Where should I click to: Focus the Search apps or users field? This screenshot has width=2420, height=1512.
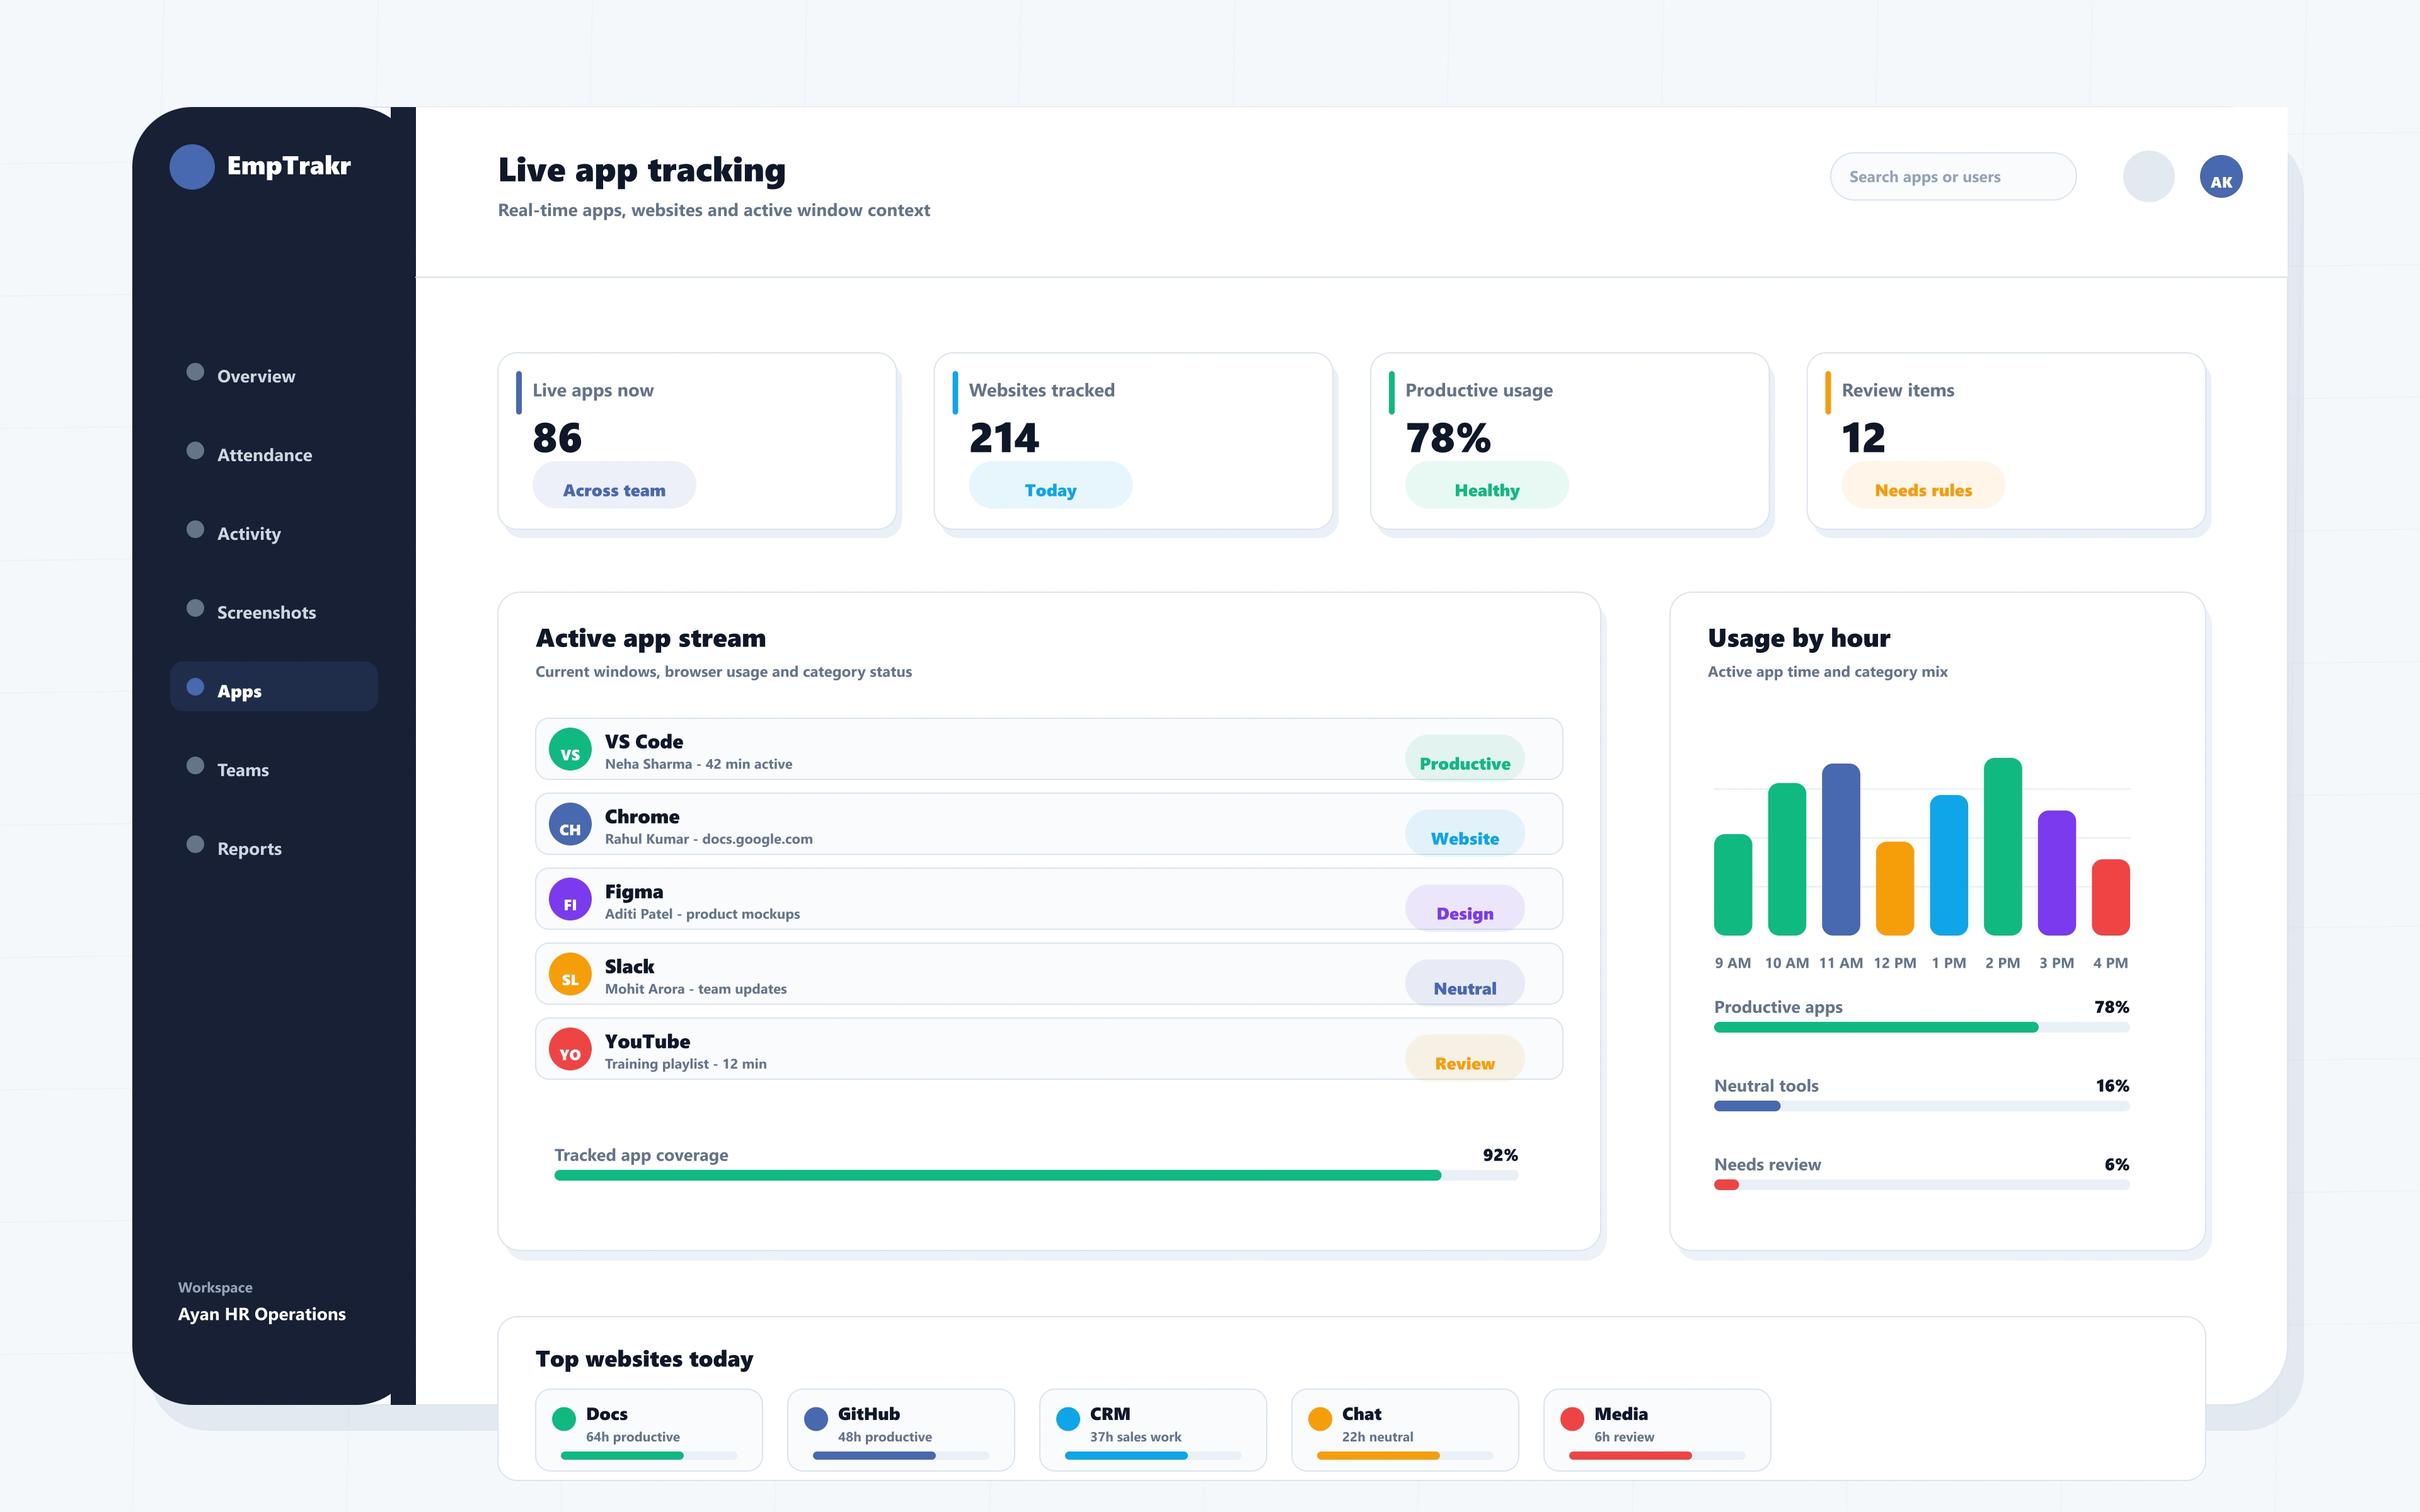1952,177
